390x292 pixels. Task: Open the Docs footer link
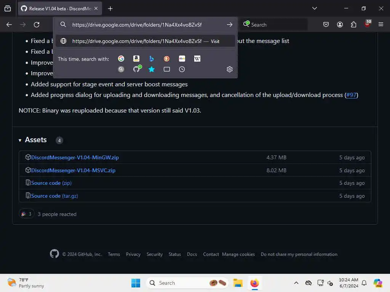192,254
